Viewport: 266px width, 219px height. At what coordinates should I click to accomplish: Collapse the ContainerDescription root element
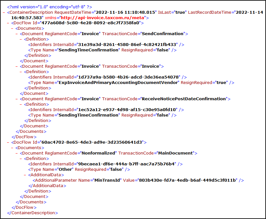[x=4, y=12]
